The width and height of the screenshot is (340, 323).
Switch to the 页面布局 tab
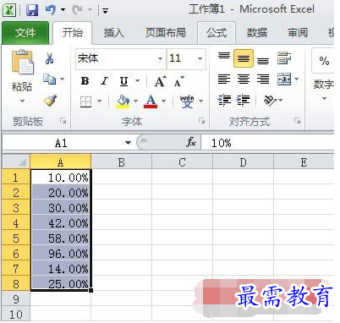click(166, 33)
